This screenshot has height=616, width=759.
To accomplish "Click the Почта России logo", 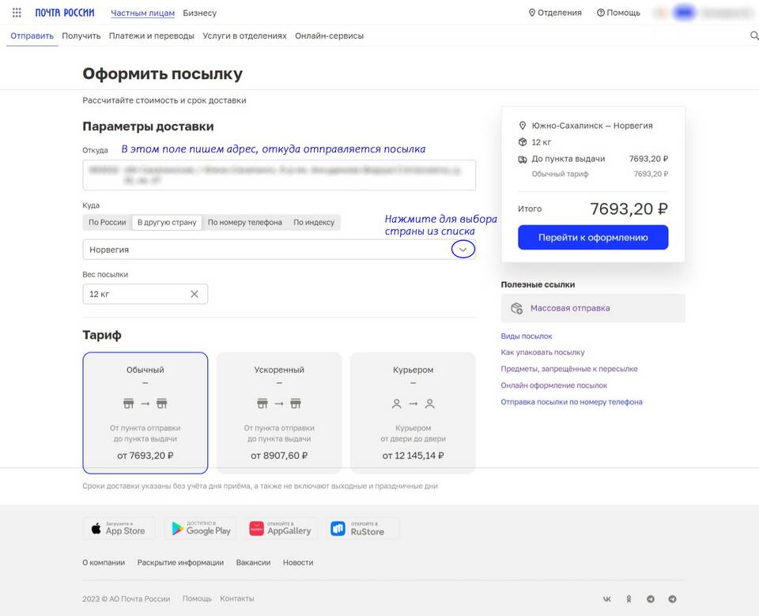I will (65, 13).
